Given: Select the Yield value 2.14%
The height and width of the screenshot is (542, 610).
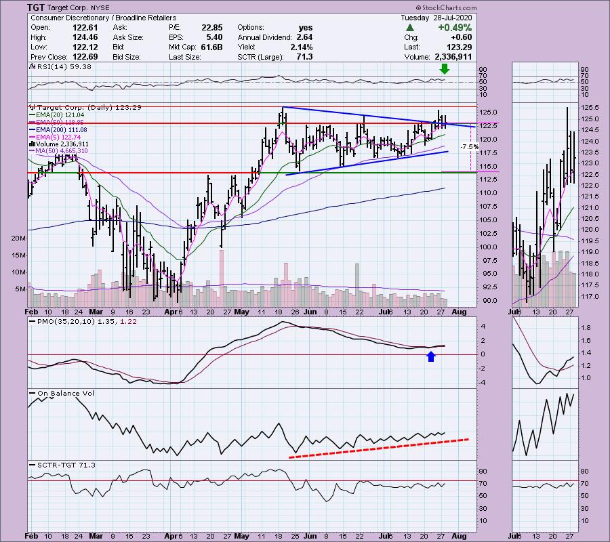Looking at the screenshot, I should [x=301, y=47].
